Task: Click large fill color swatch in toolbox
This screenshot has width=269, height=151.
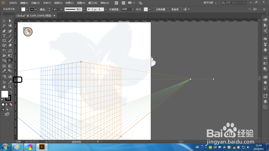Action: click(5, 94)
